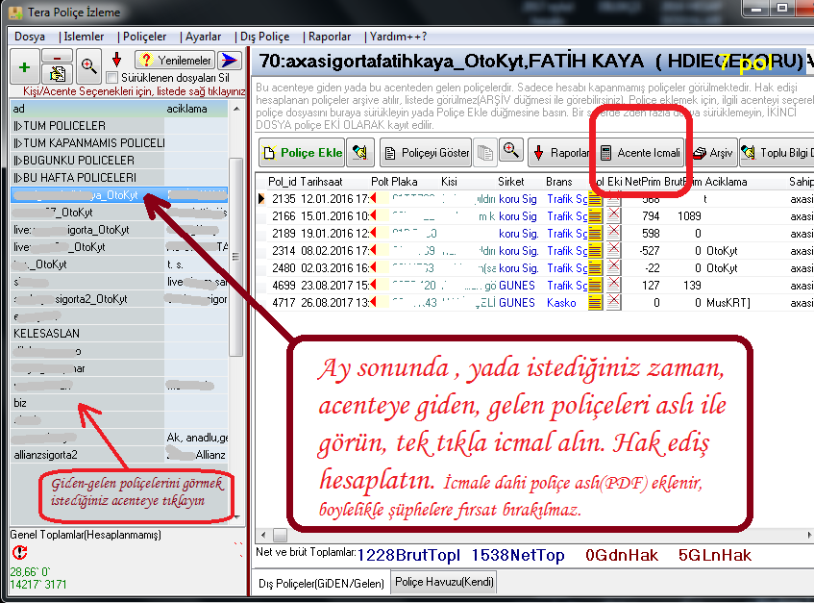Viewport: 814px width, 603px height.
Task: Open Raporlar menu in menu bar
Action: point(329,37)
